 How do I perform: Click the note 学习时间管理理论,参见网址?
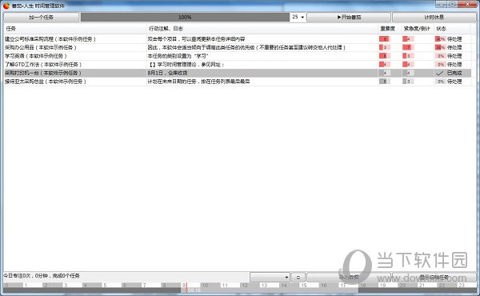[x=186, y=65]
